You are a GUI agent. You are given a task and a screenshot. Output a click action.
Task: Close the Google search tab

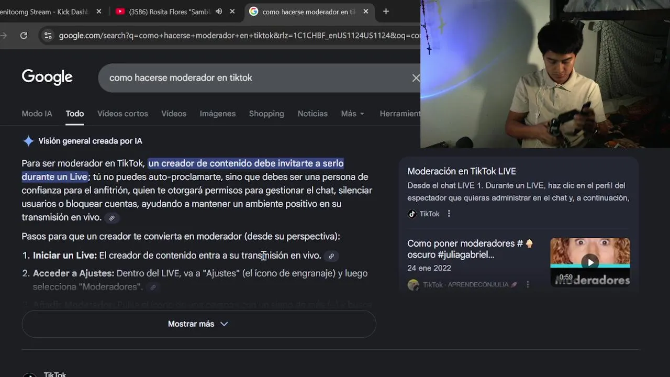tap(366, 12)
